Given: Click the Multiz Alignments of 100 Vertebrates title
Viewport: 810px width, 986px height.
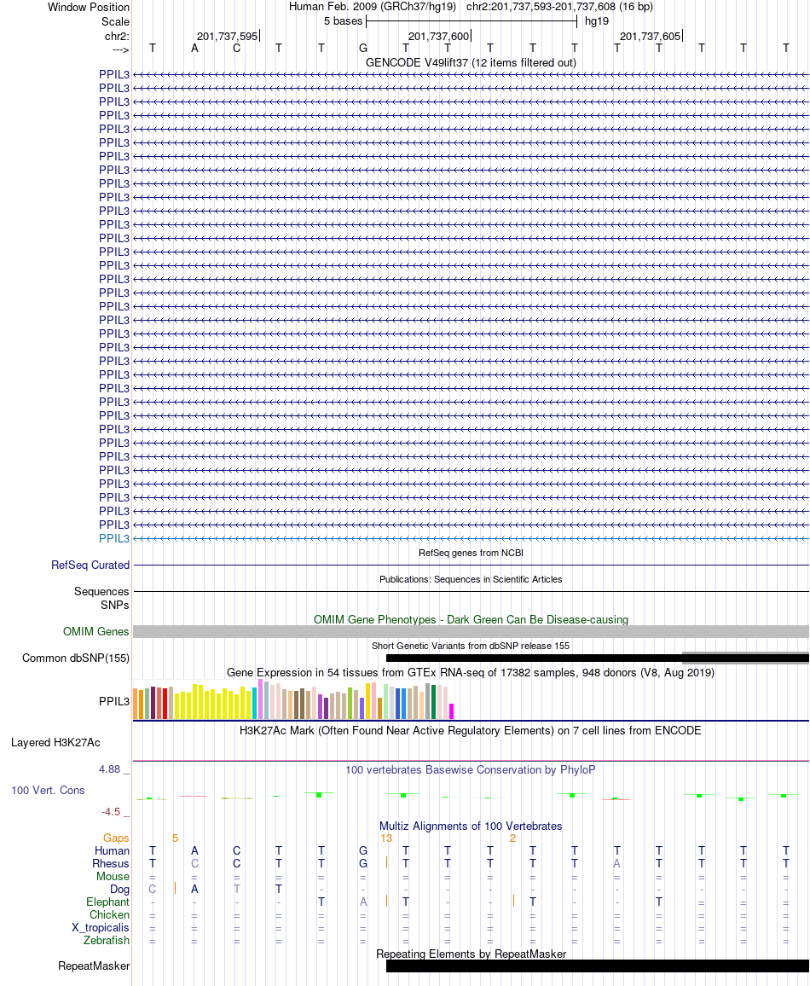Looking at the screenshot, I should click(x=471, y=826).
